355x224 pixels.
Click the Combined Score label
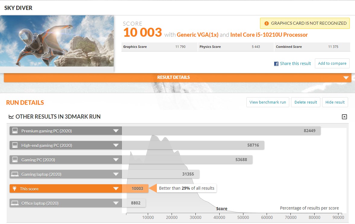pos(289,47)
